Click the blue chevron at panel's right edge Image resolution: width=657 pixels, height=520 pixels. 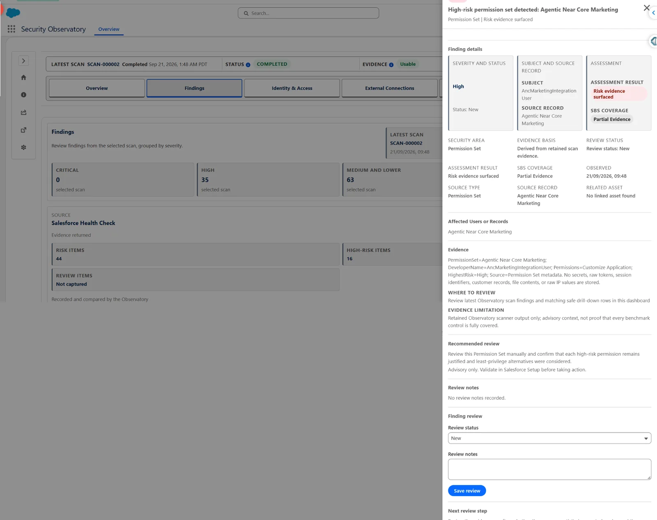tap(653, 13)
